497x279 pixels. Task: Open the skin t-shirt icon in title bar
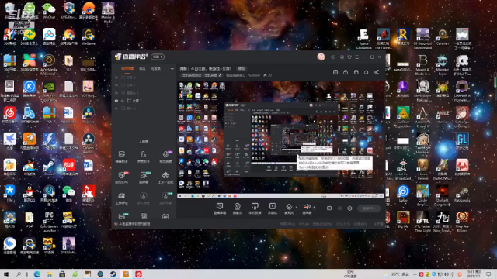click(x=349, y=57)
